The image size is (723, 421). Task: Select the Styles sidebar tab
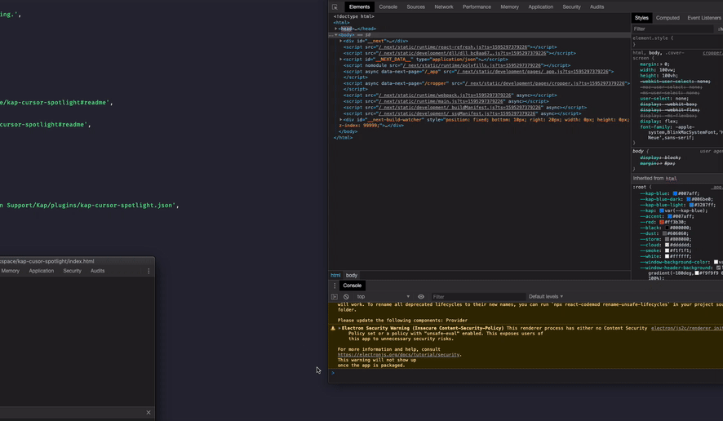(x=641, y=18)
